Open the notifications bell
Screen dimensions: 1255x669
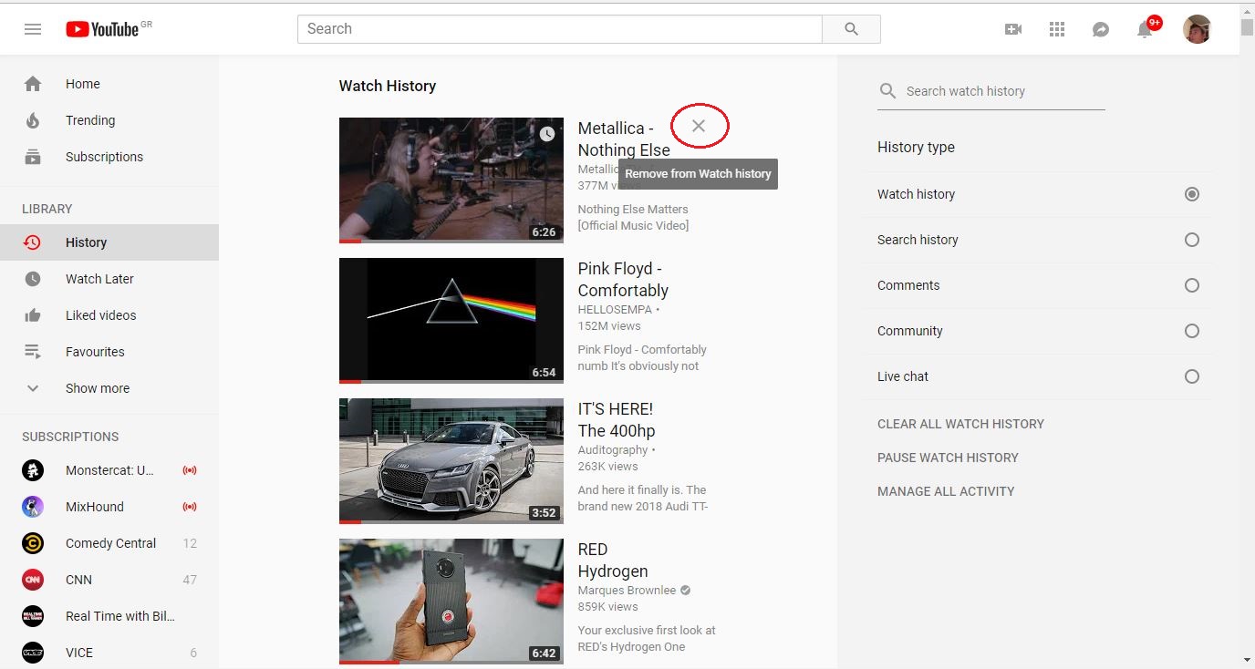[x=1145, y=30]
